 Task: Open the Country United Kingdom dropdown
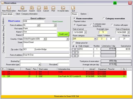pos(45,39)
